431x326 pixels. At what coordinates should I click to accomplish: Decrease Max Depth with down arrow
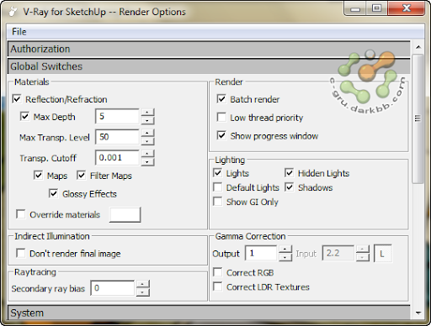147,121
